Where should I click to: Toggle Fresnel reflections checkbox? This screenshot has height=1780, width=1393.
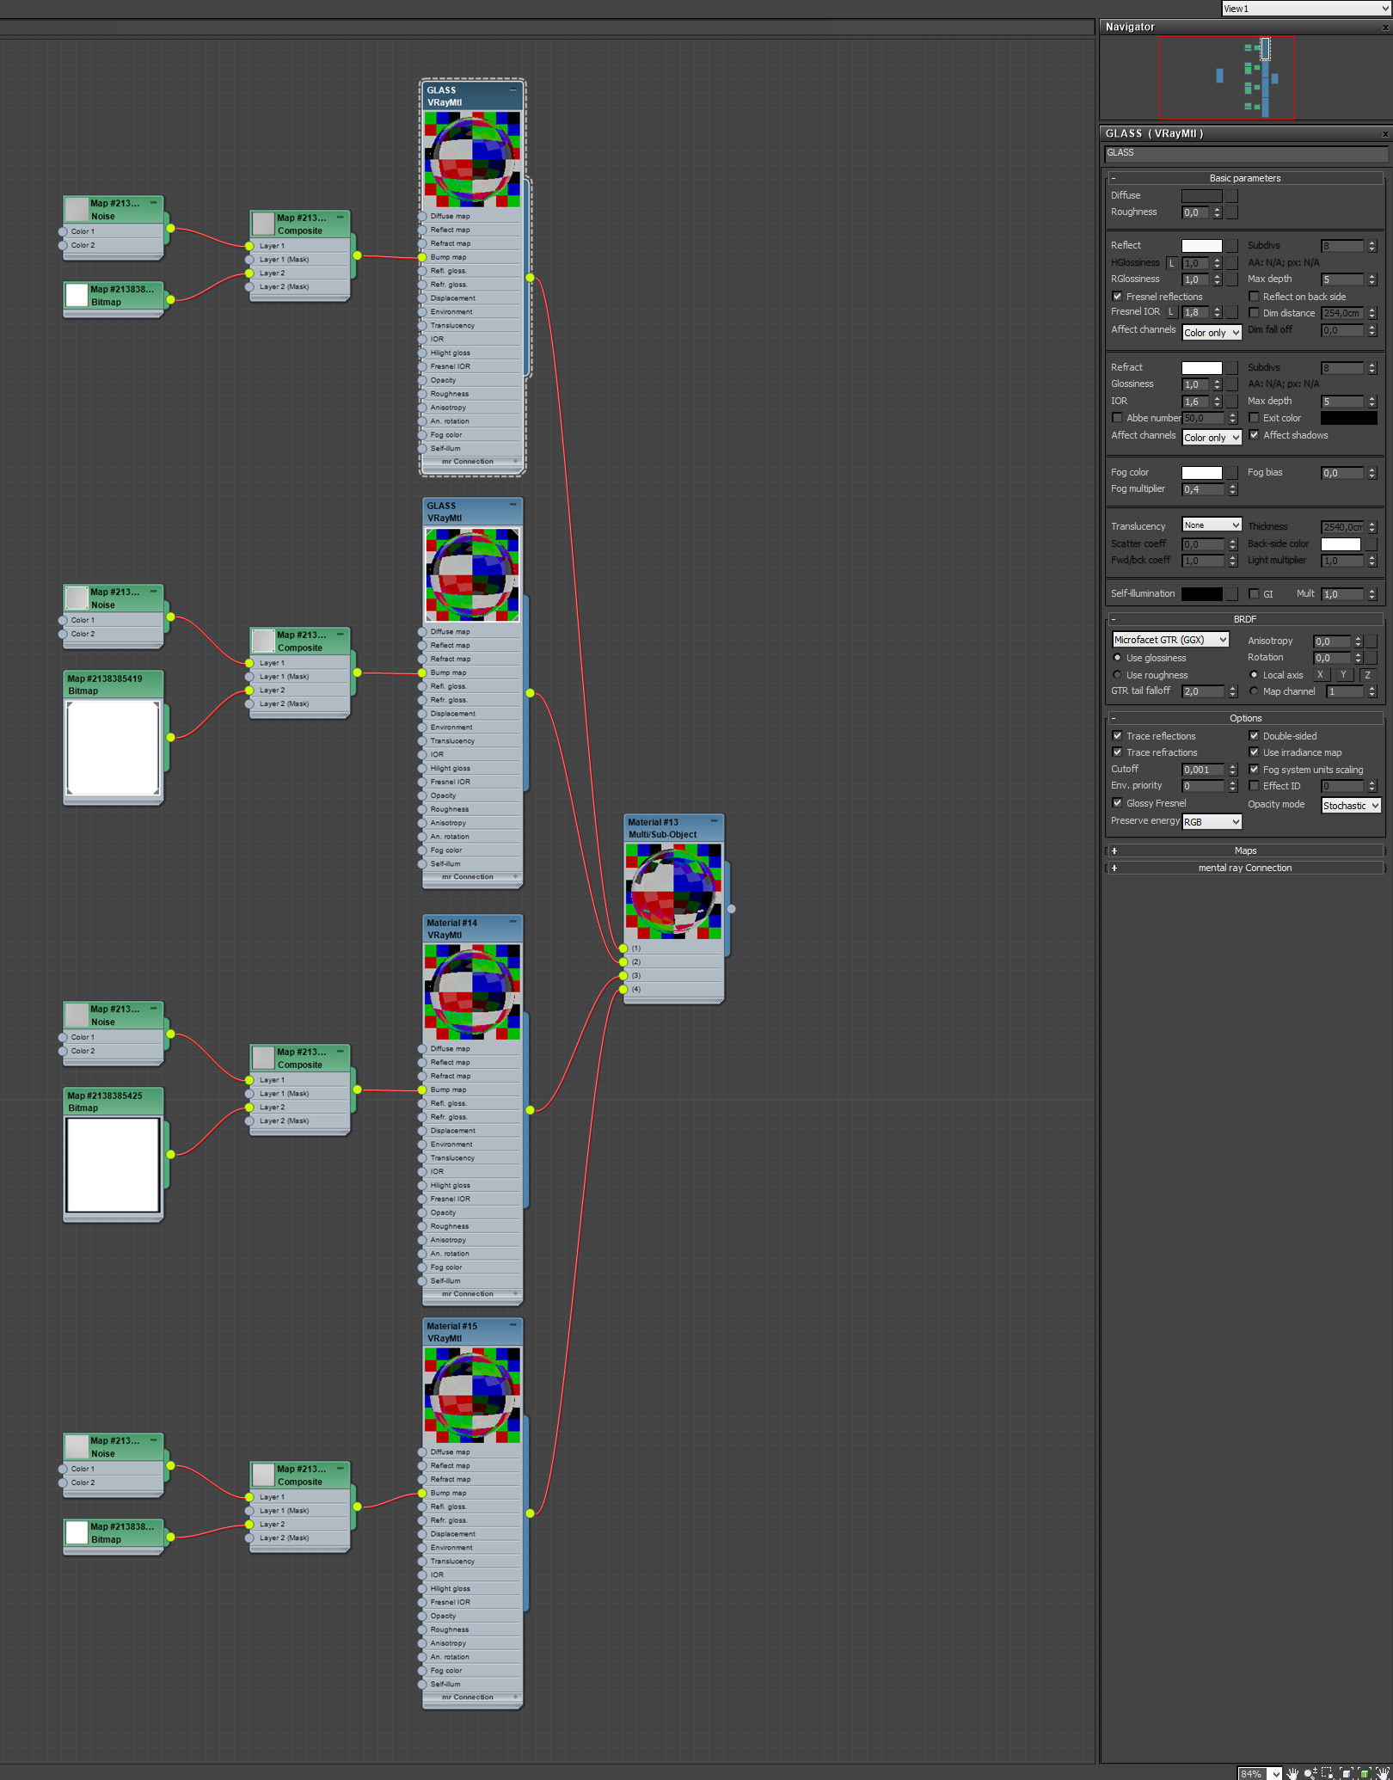(1118, 297)
